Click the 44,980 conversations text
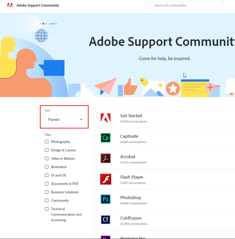 click(134, 203)
